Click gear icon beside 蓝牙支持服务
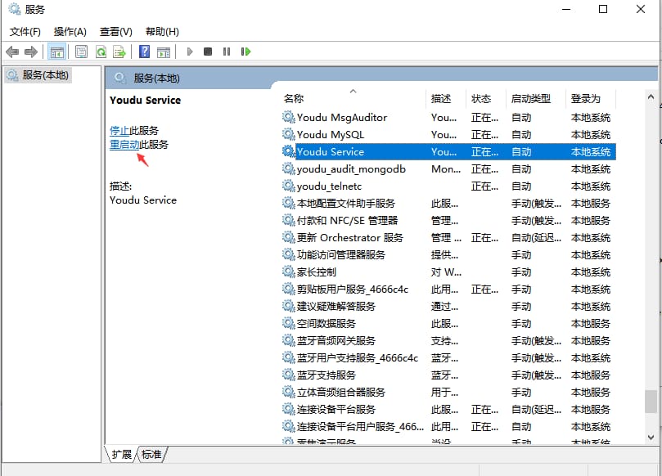Viewport: 662px width, 476px height. [288, 375]
